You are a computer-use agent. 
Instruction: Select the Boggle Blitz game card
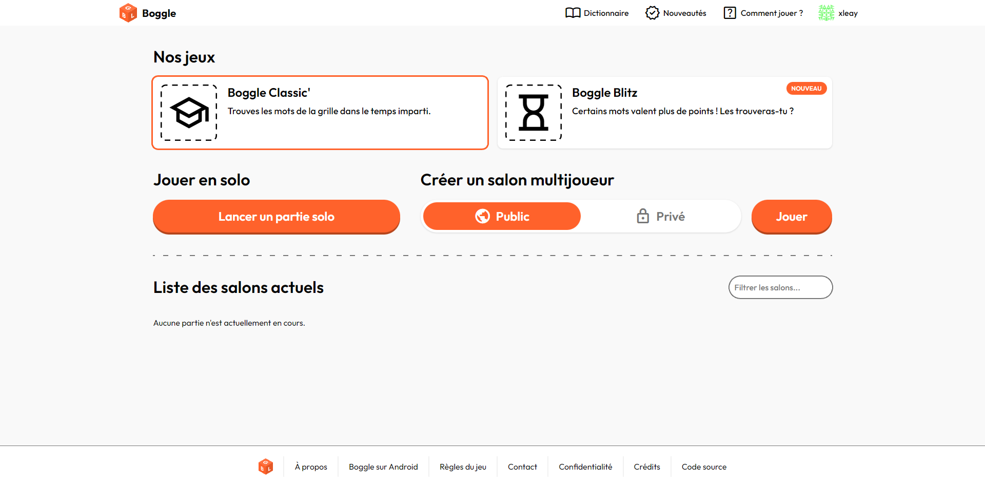tap(665, 113)
